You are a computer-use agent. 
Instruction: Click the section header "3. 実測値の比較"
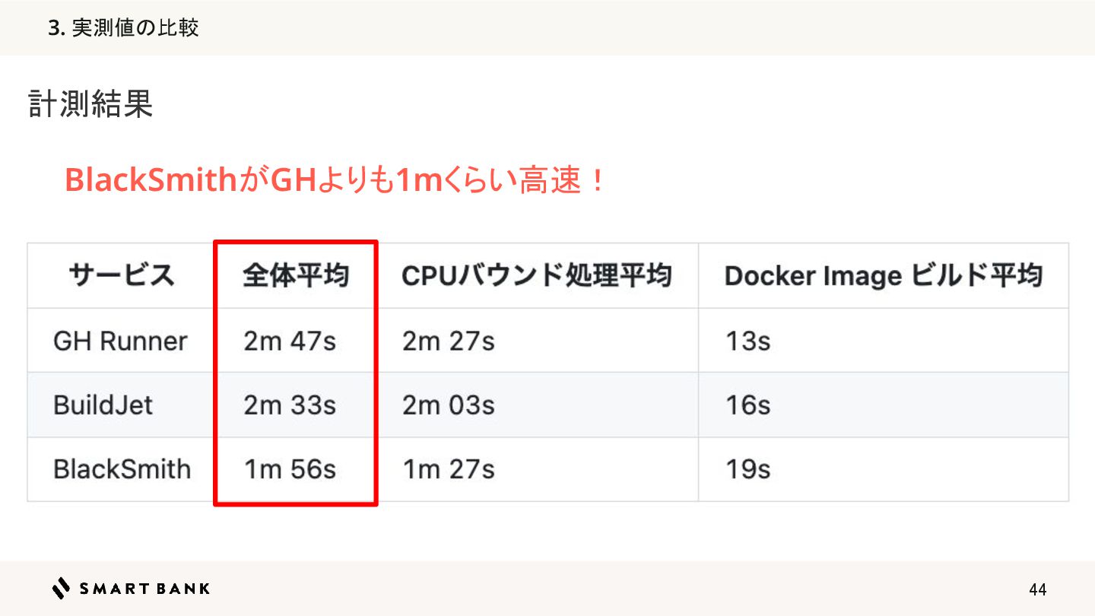(x=123, y=28)
